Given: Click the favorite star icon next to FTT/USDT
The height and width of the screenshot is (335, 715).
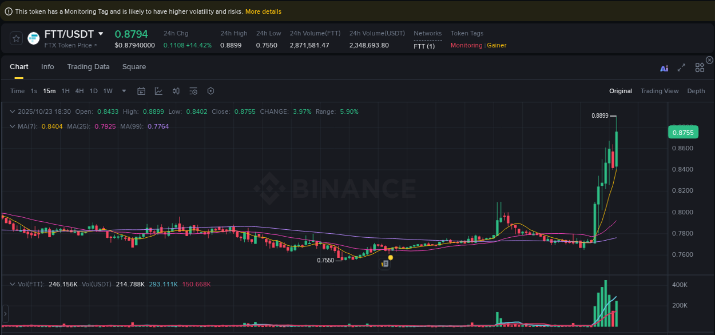Looking at the screenshot, I should point(16,38).
